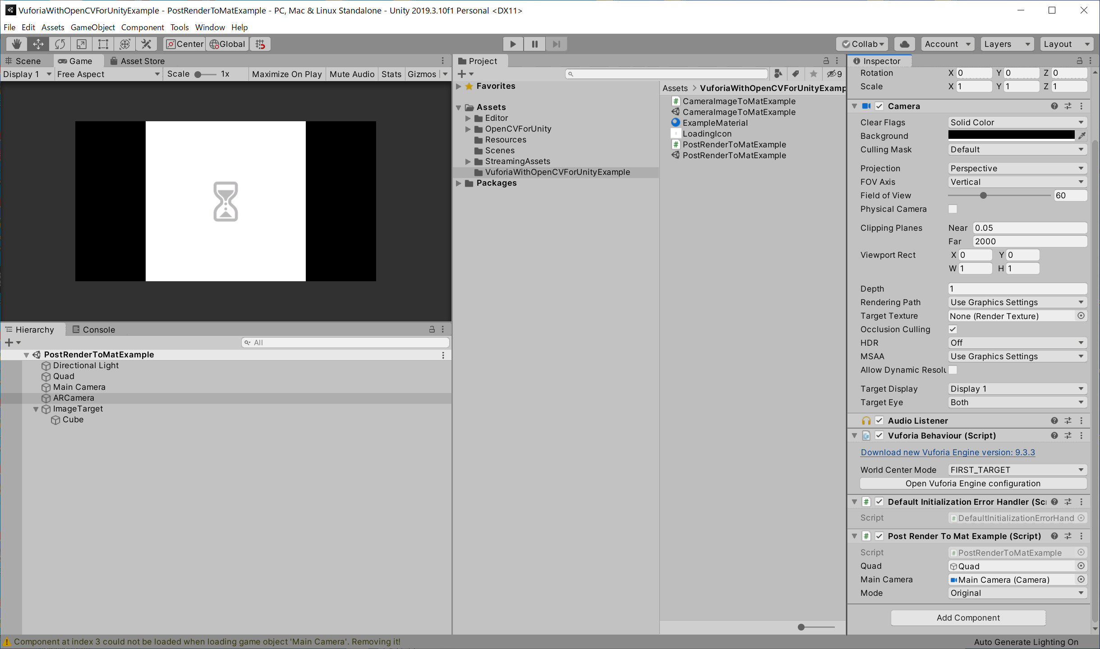Click the black Background color swatch
This screenshot has height=649, width=1100.
click(x=1011, y=135)
